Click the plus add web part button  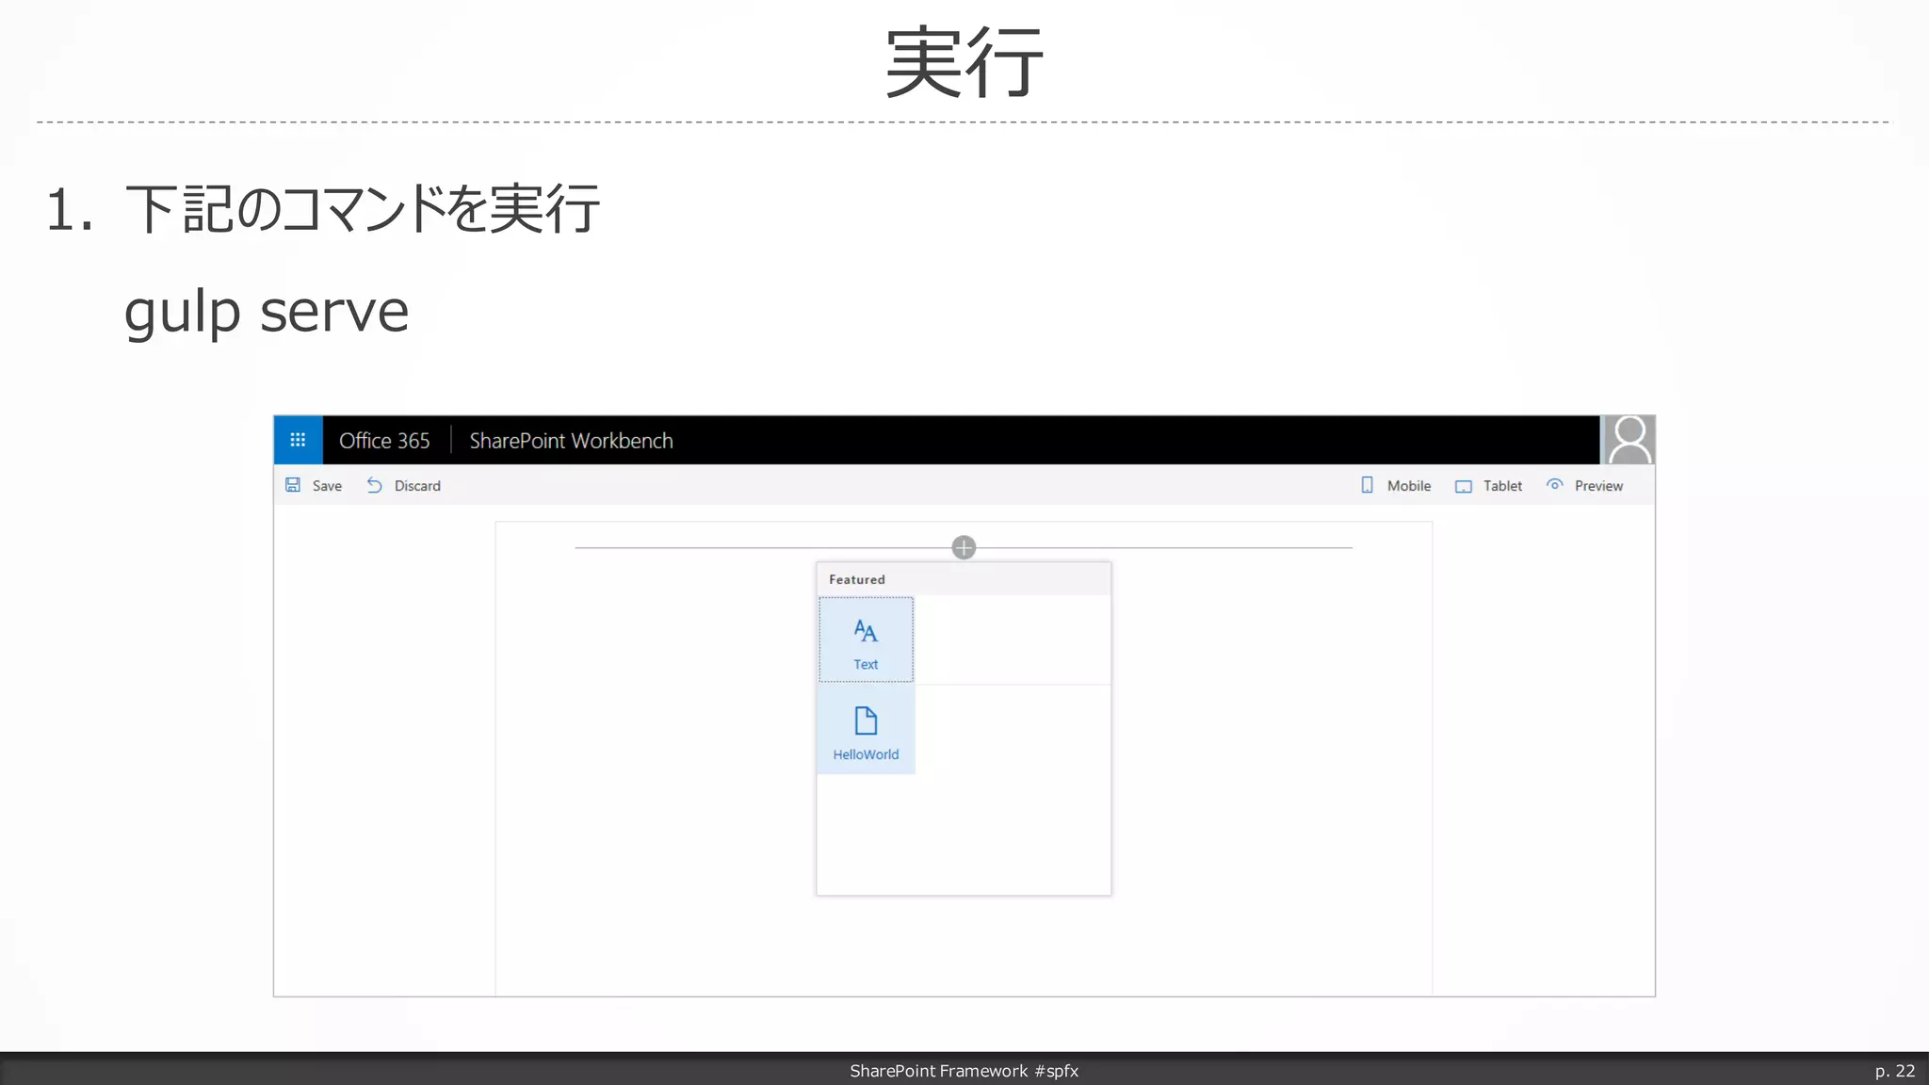[964, 547]
